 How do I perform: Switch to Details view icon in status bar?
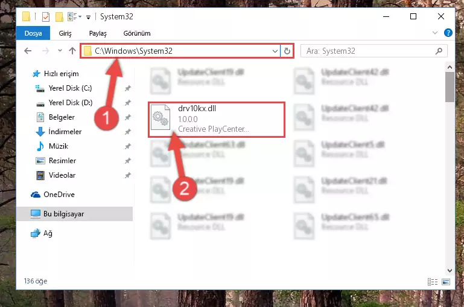(x=433, y=282)
